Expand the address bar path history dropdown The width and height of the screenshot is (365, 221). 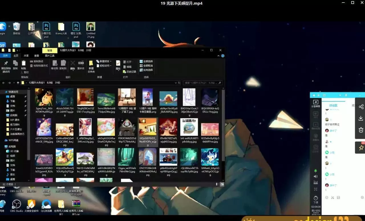[176, 83]
